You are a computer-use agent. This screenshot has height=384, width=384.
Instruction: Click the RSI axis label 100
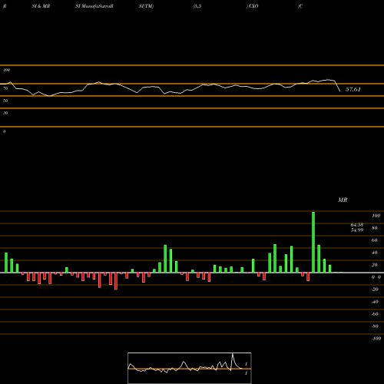[6, 70]
